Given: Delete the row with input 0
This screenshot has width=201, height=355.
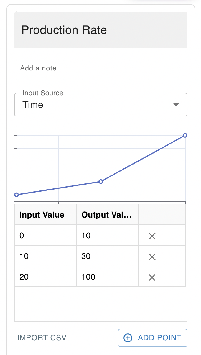Looking at the screenshot, I should point(152,236).
